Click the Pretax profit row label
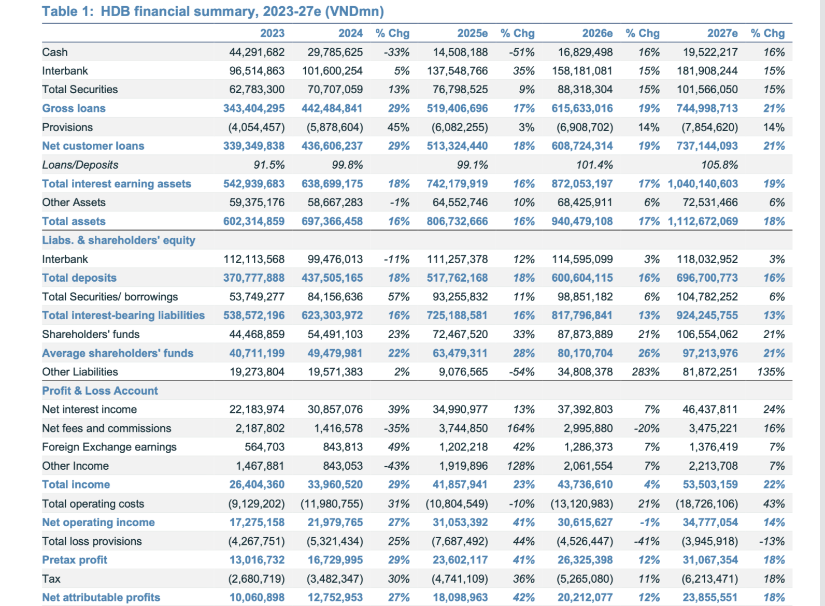This screenshot has width=825, height=606. coord(75,560)
